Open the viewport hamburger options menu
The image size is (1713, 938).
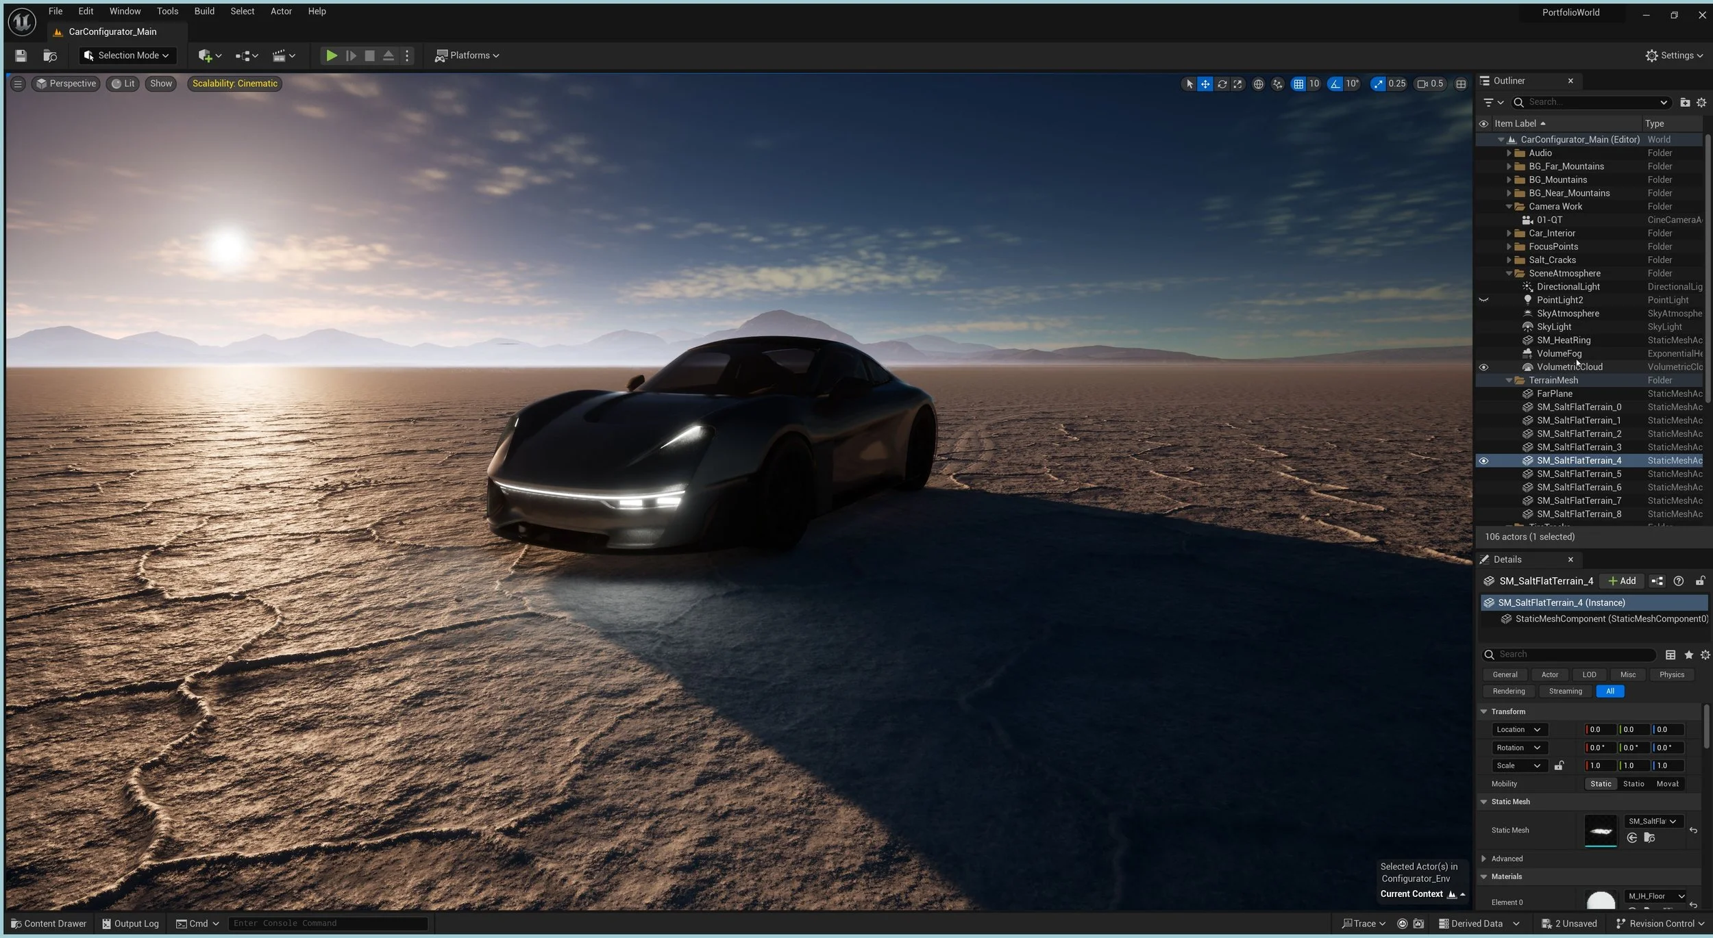coord(18,84)
